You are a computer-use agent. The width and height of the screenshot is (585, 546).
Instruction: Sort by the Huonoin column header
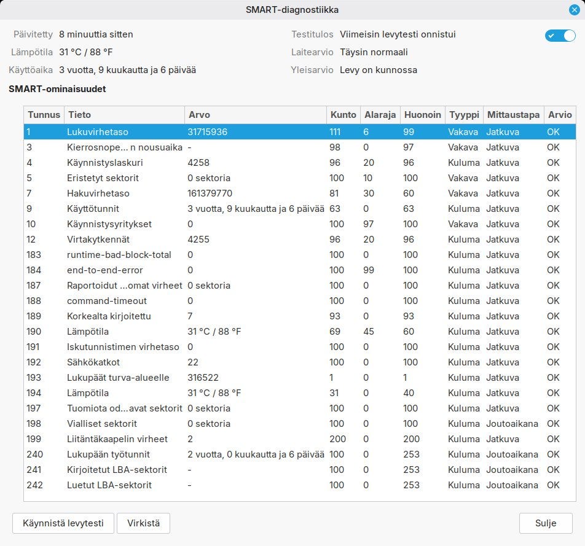[423, 115]
